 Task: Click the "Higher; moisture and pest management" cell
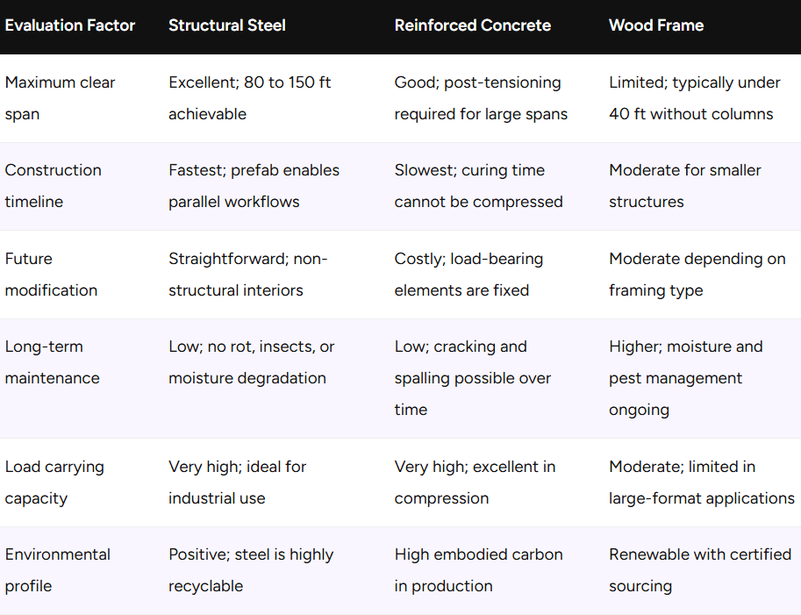click(x=685, y=378)
